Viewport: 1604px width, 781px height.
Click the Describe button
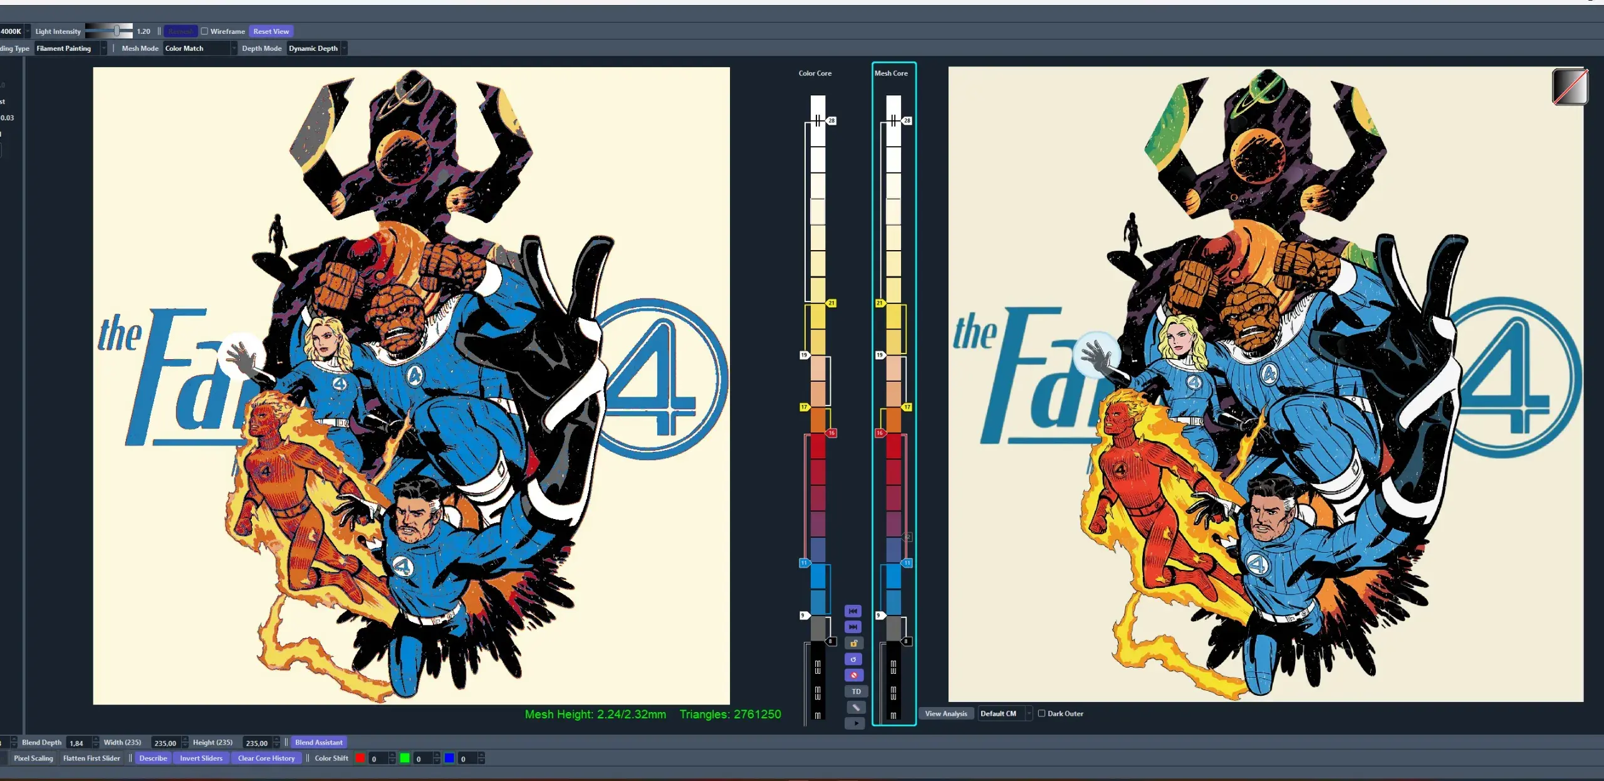pos(153,758)
